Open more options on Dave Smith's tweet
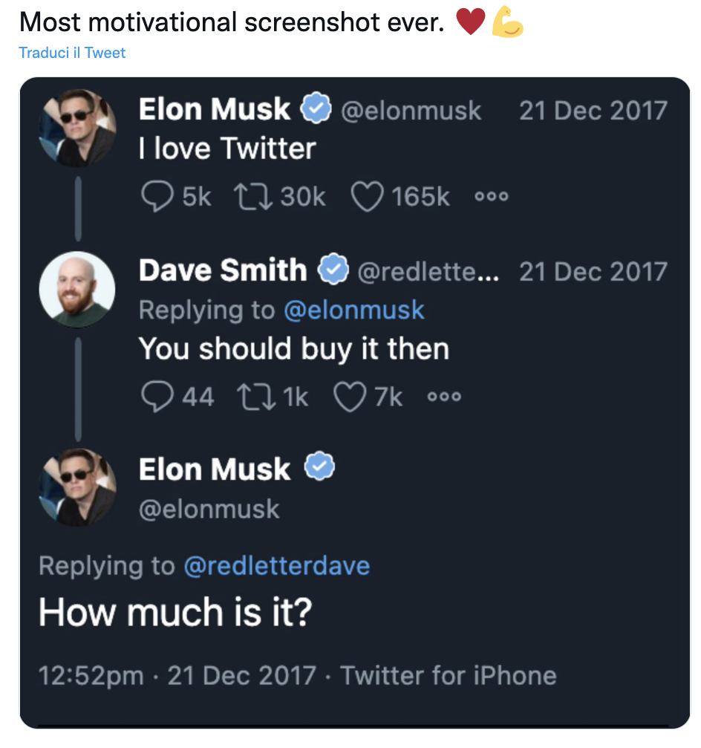The width and height of the screenshot is (701, 748). point(444,397)
